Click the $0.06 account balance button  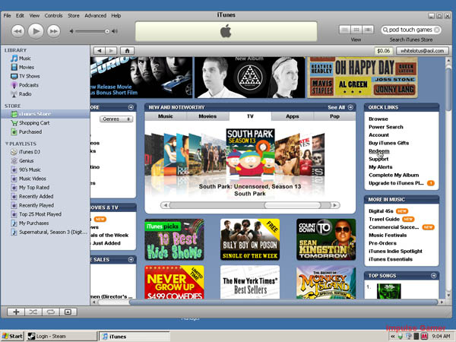(383, 51)
